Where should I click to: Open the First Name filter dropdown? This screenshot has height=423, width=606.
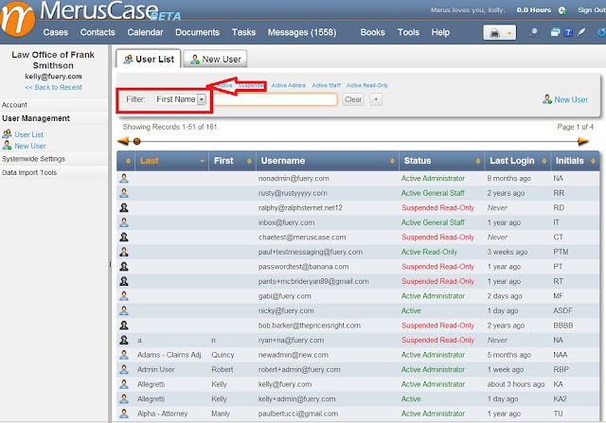(180, 99)
